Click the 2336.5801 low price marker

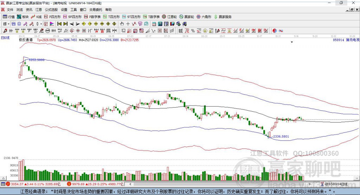coord(281,136)
